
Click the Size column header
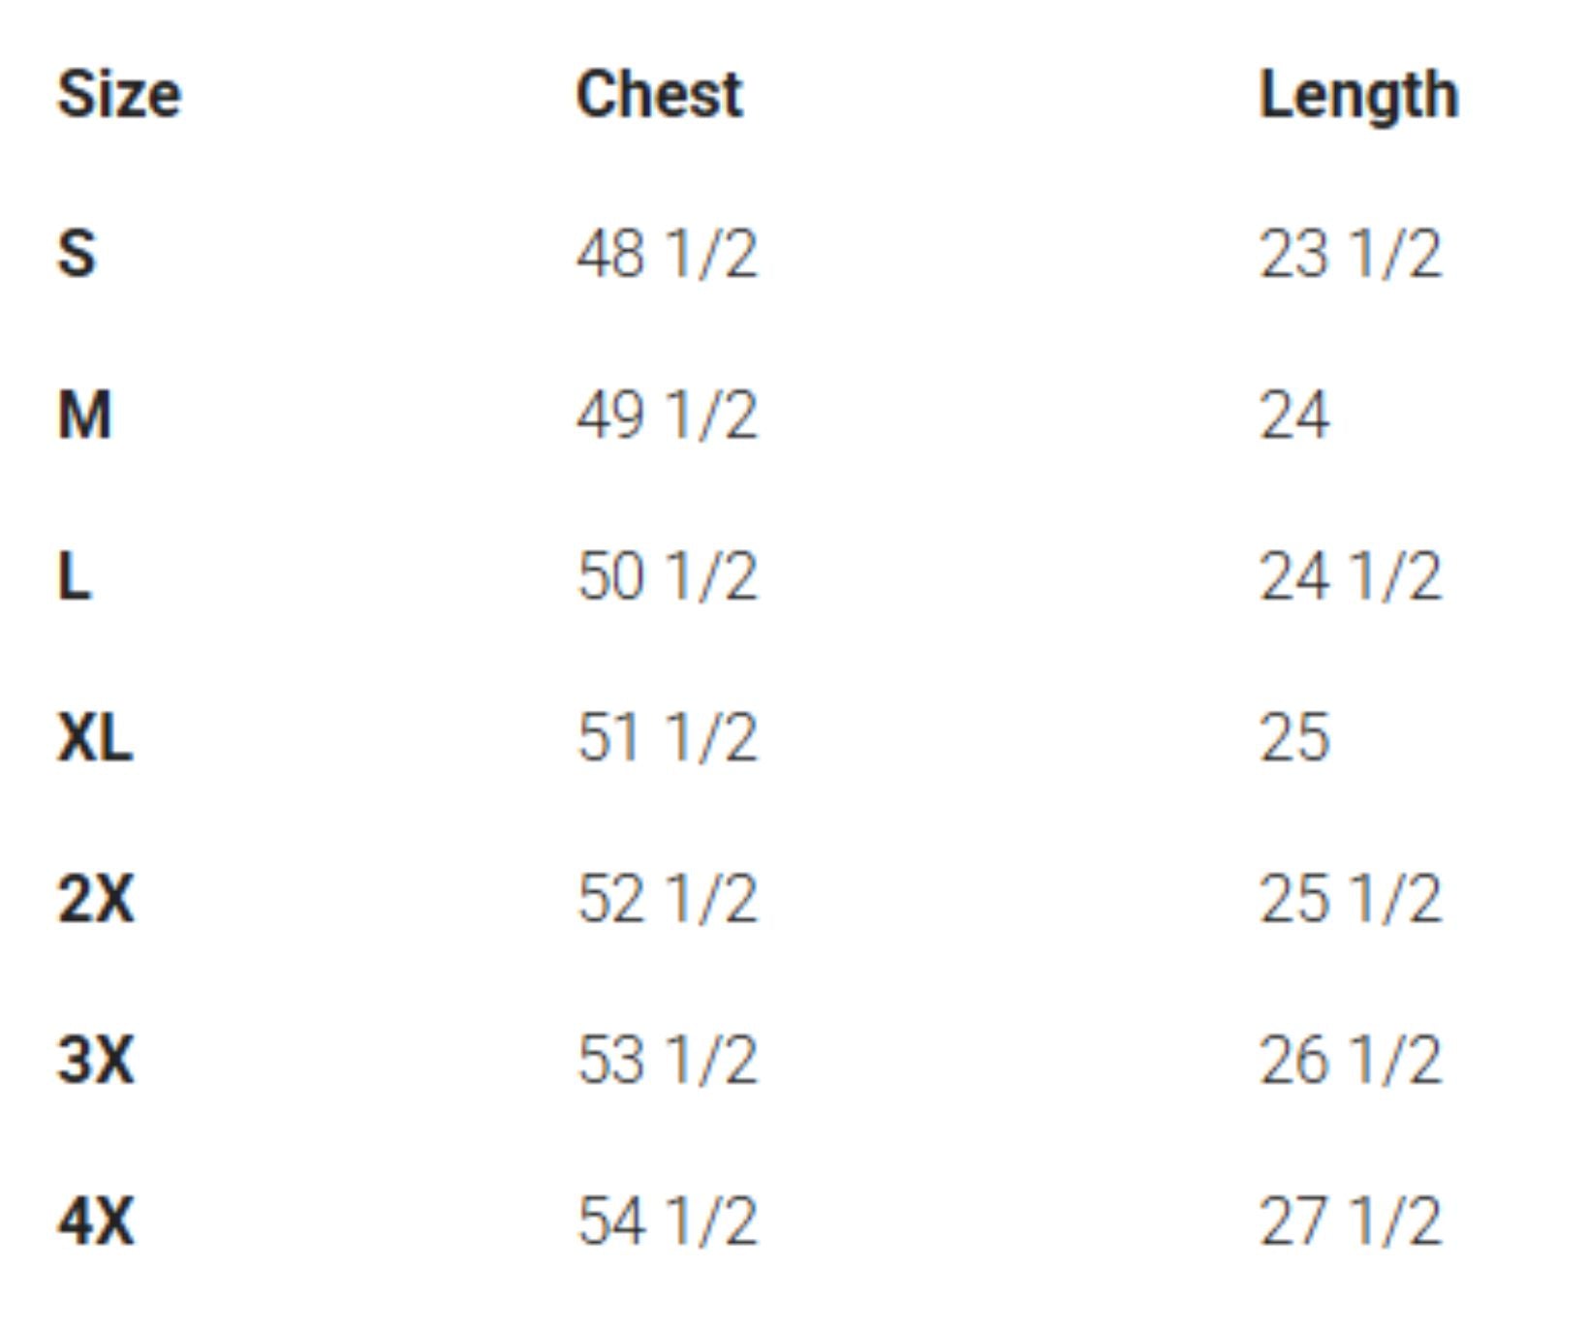coord(119,95)
